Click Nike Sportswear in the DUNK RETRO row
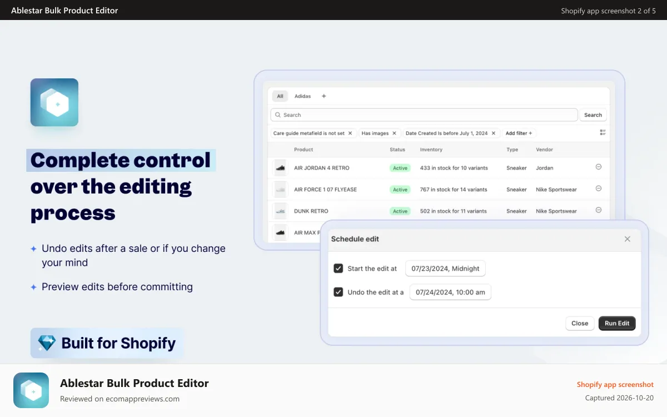Screen dimensions: 667x417 tap(556, 211)
